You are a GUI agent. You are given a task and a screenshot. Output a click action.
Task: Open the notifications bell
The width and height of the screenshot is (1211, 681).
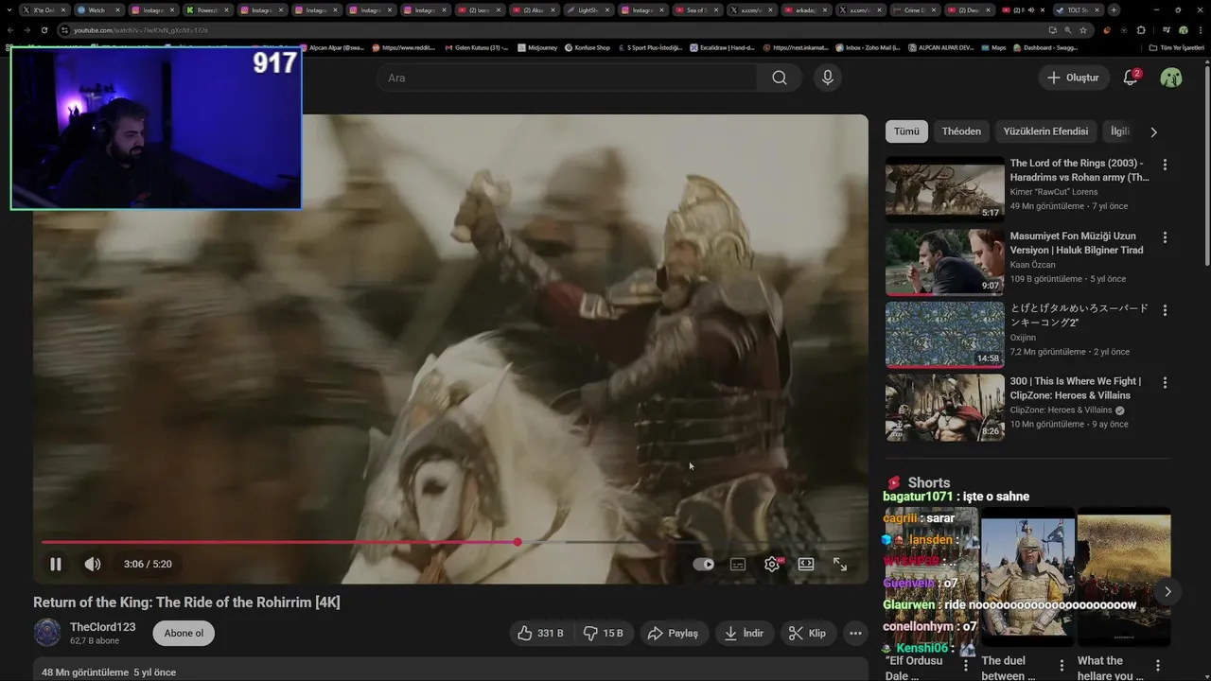pos(1131,78)
